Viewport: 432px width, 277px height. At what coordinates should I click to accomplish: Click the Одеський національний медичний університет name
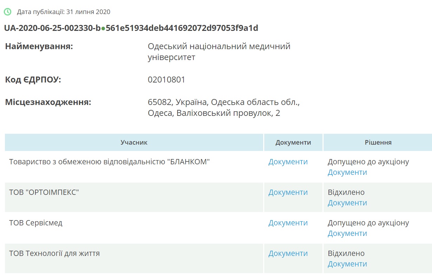coord(219,52)
